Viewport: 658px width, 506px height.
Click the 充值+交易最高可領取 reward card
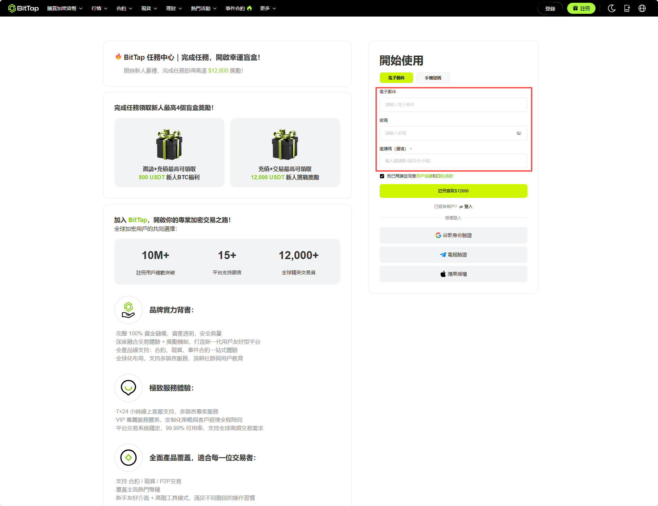[285, 153]
